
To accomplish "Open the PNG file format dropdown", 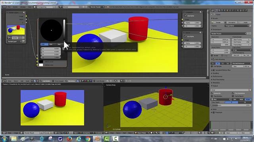I will [x=221, y=99].
